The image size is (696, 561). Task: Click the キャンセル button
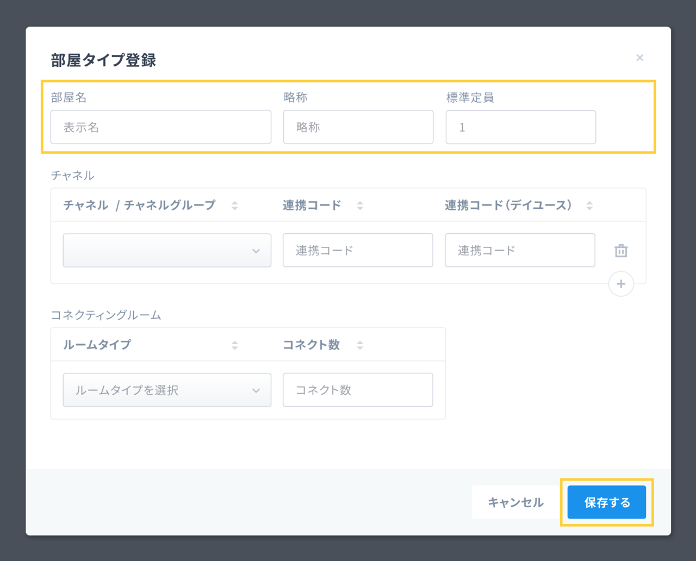click(515, 502)
